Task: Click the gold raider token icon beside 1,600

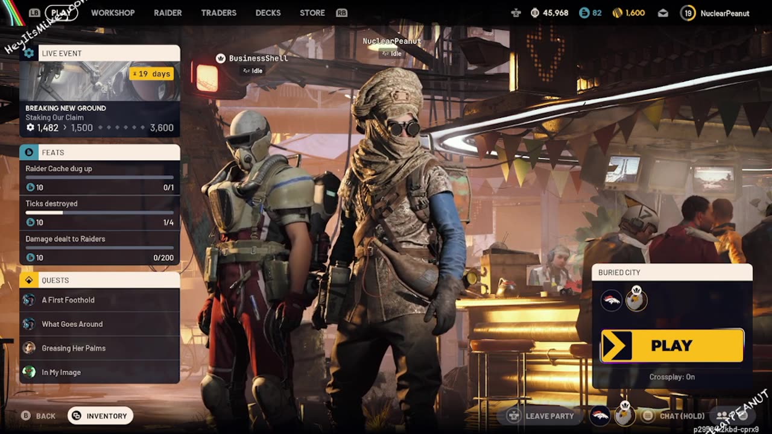Action: [x=617, y=13]
